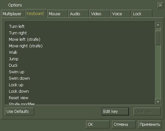Apply changes with the Применить button
Screen dimensions: 165x131
click(x=150, y=125)
